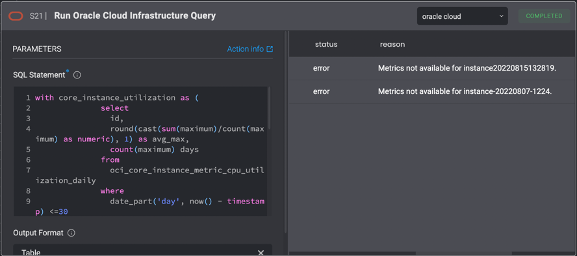Click the COMPLETED status button
This screenshot has width=577, height=256.
click(544, 16)
